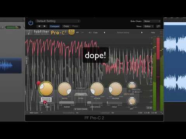
Task: Toggle the Auto Gain button
Action: (x=129, y=94)
